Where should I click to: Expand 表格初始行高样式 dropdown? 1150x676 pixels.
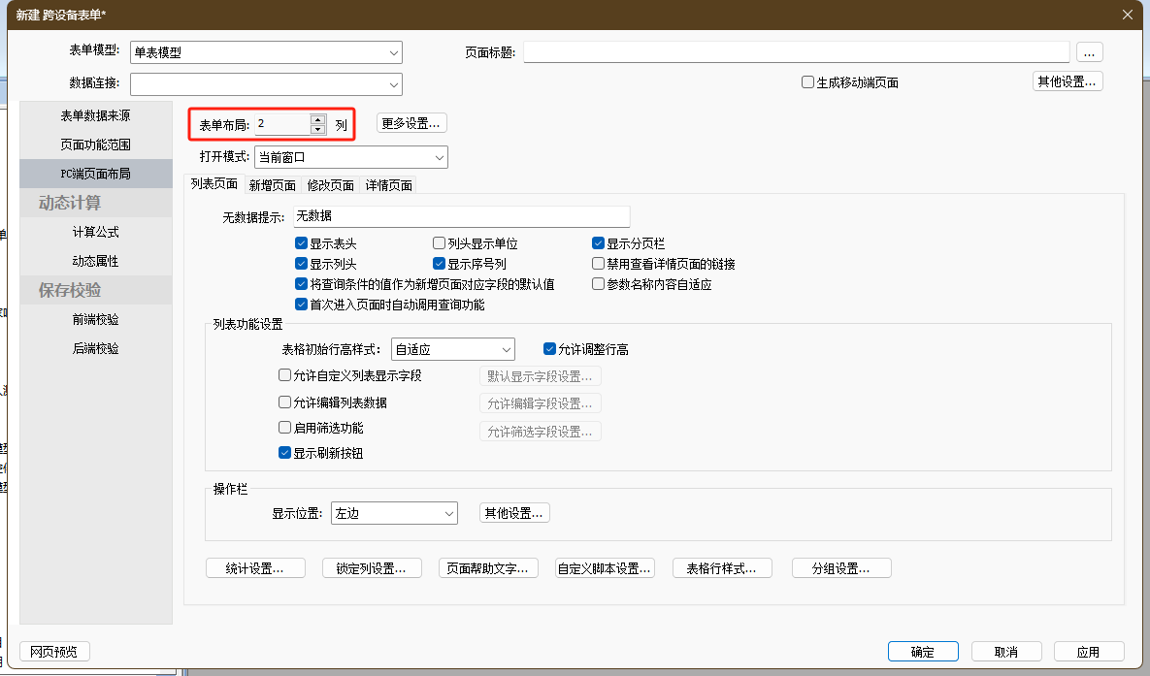[x=507, y=349]
